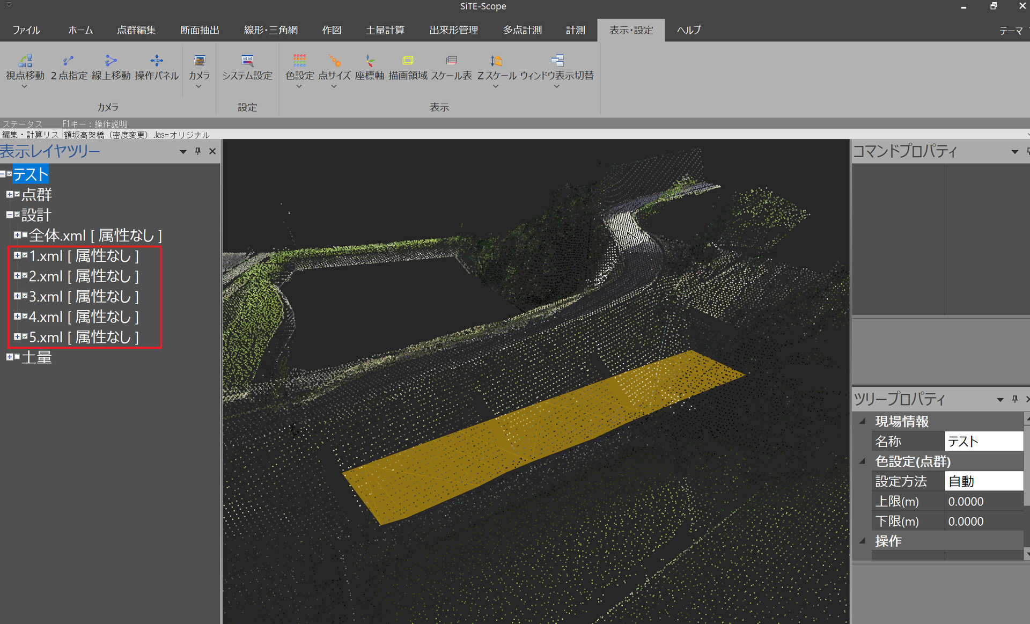Open the テーマ theme selector
This screenshot has width=1030, height=624.
1011,31
